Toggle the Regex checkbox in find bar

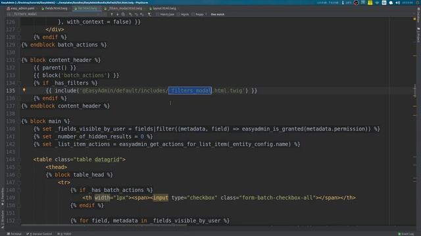(193, 14)
